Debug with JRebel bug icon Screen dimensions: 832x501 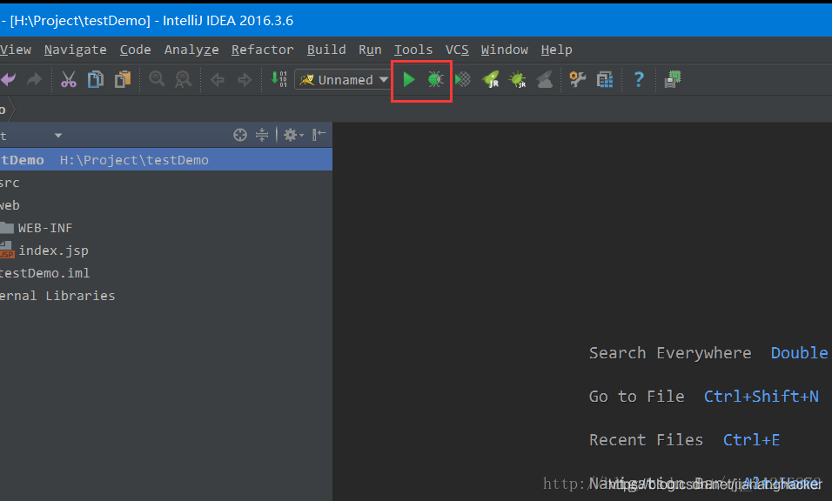(517, 79)
